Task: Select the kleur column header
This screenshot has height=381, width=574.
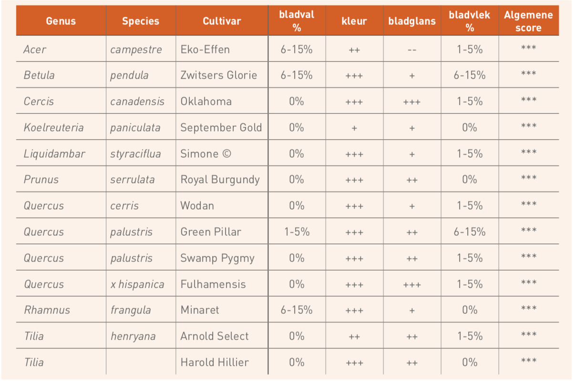Action: [354, 21]
